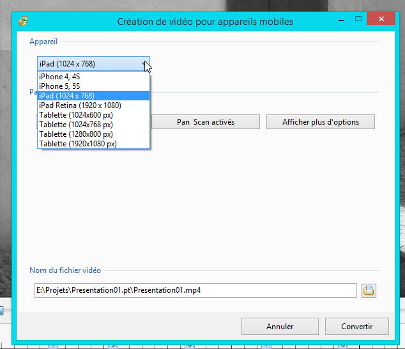
Task: Click the dialog title bar text
Action: point(205,22)
